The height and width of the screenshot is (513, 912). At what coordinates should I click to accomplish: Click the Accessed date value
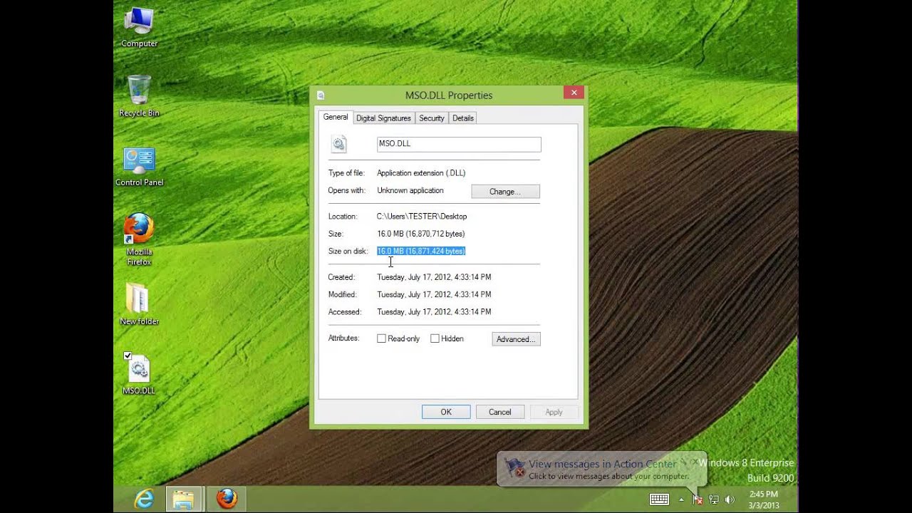click(434, 311)
